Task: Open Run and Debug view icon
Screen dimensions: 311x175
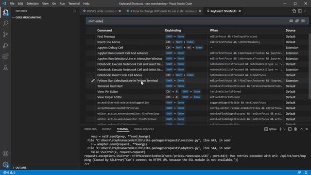Action: click(5, 46)
